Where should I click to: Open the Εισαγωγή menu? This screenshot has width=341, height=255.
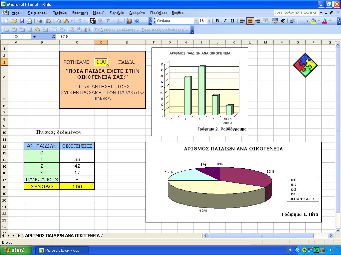[x=80, y=13]
